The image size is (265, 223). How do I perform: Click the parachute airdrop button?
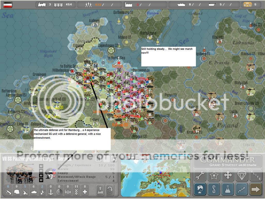point(242,175)
